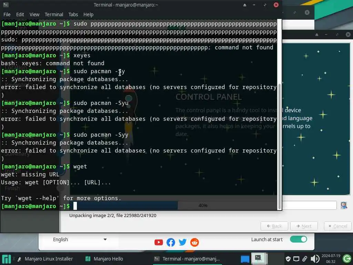Open the clipboard paperclip tray icon
This screenshot has height=265, width=353.
[305, 259]
